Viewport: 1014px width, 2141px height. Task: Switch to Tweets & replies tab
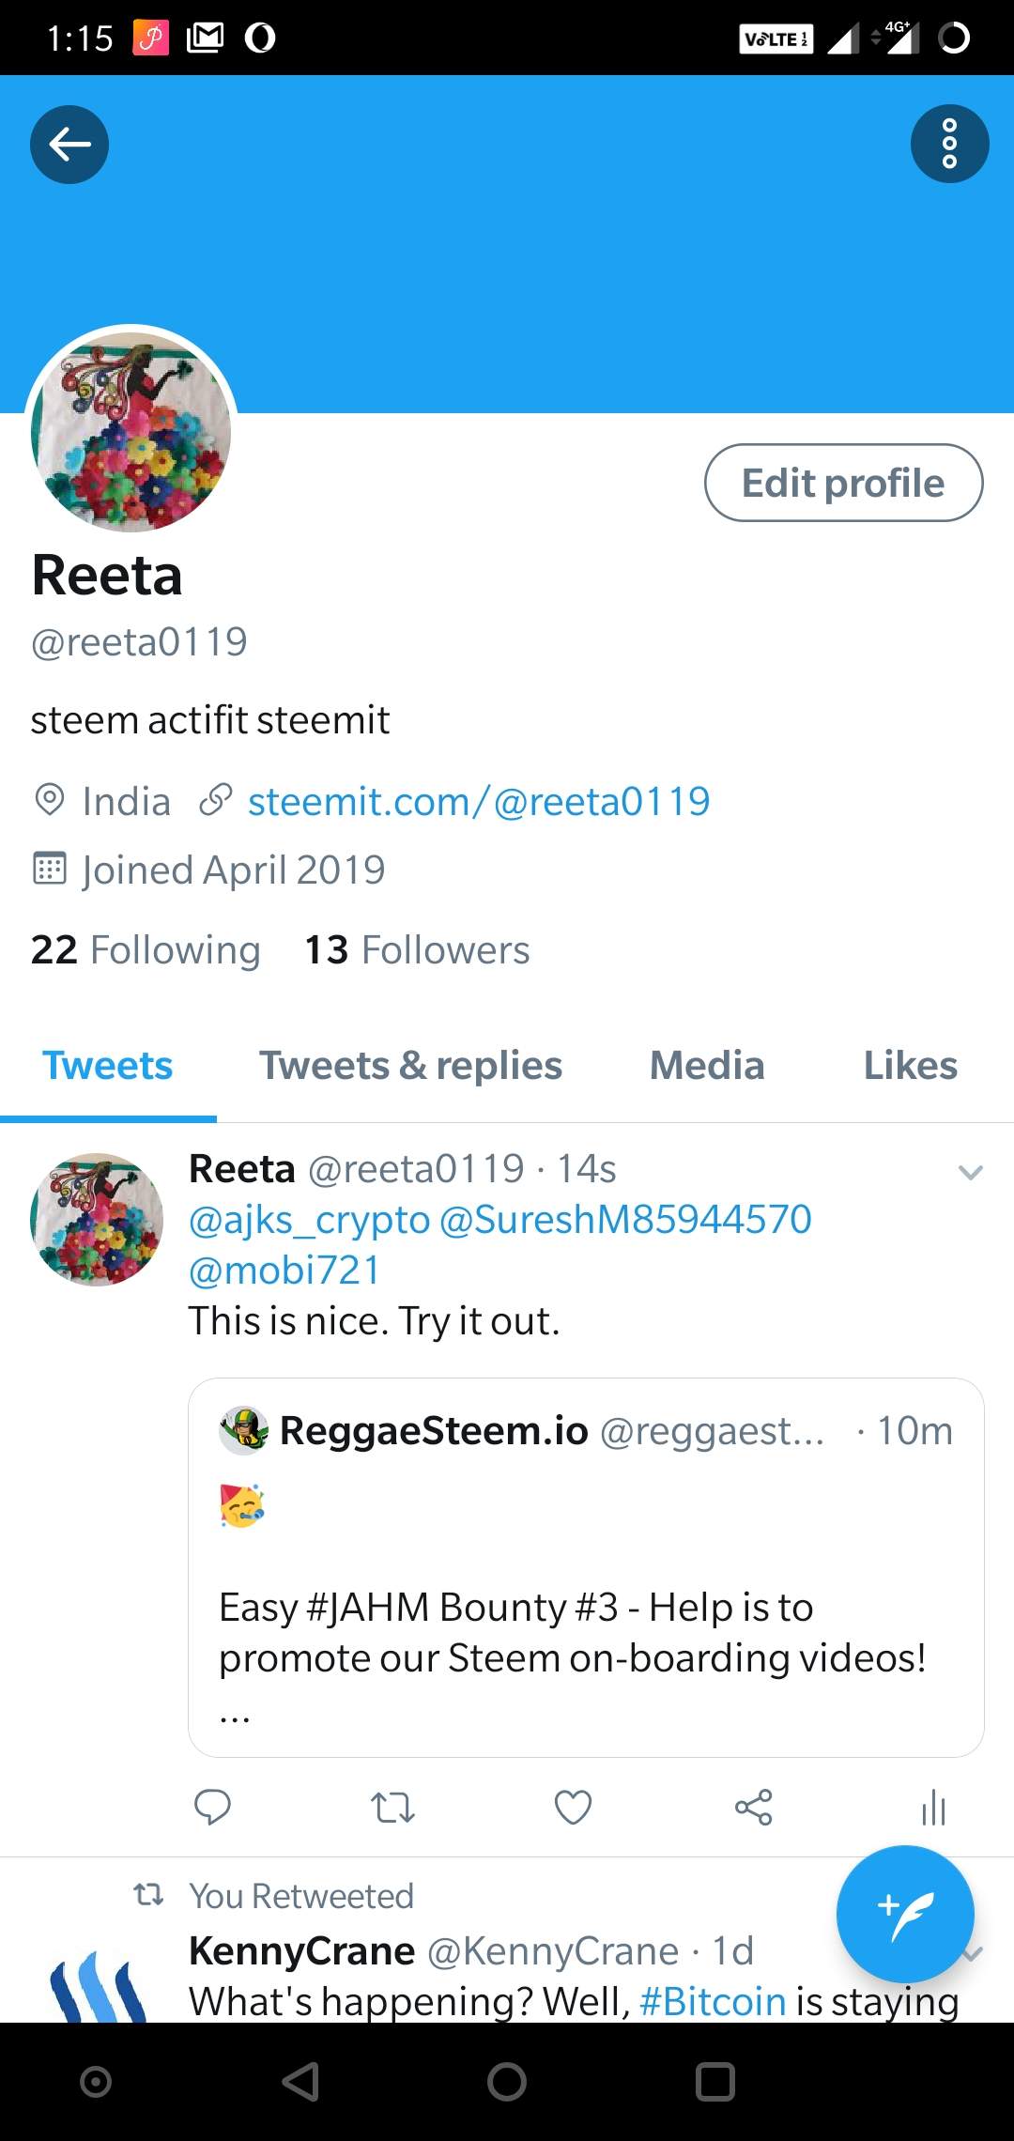click(x=410, y=1066)
